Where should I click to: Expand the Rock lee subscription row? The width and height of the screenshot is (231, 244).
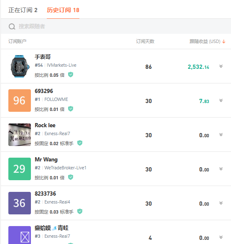[x=221, y=135]
